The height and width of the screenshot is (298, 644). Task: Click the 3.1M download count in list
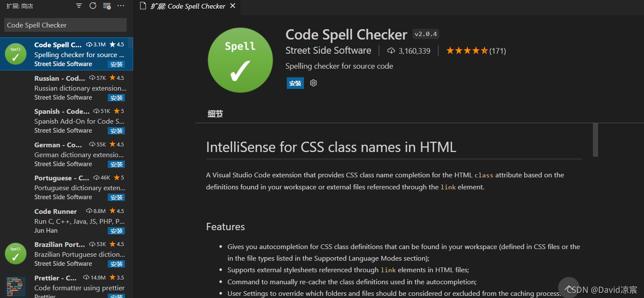click(96, 45)
